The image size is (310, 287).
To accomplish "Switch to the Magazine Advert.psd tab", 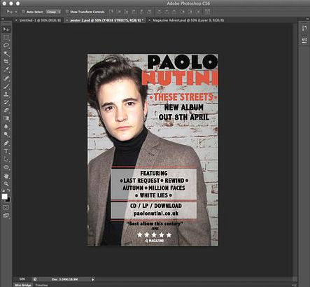I will coord(188,20).
